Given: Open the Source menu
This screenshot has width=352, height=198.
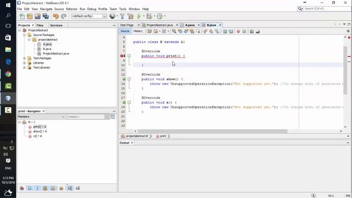Looking at the screenshot, I should coord(59,9).
